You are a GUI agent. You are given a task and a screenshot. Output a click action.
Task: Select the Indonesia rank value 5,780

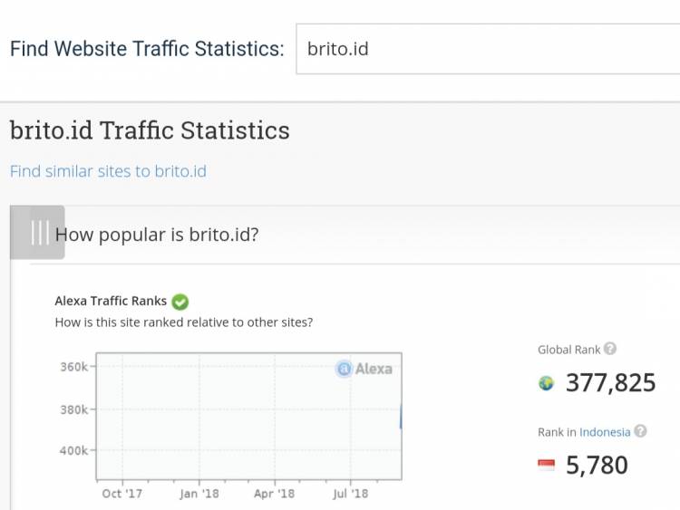point(597,466)
